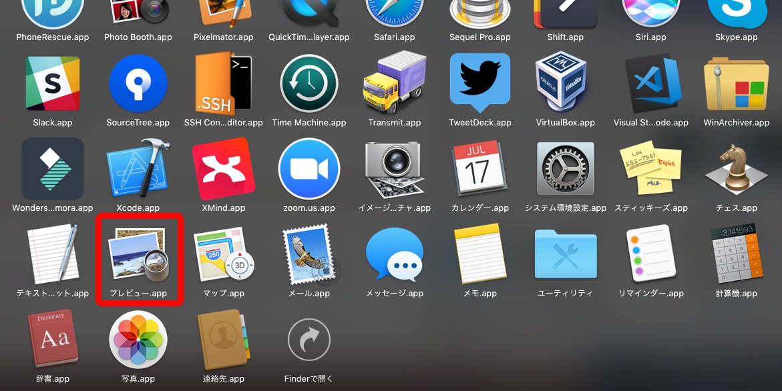Launch 写真.app
This screenshot has width=782, height=391.
(x=138, y=340)
